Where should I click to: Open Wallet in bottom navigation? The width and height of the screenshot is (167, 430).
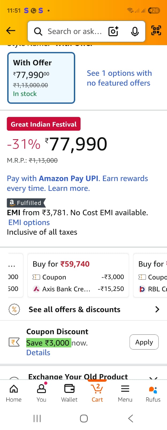pos(69,393)
